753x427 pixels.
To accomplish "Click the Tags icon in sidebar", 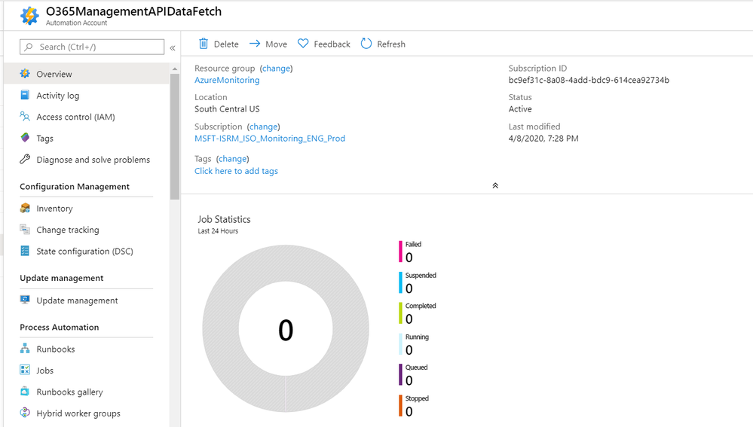I will [x=25, y=138].
